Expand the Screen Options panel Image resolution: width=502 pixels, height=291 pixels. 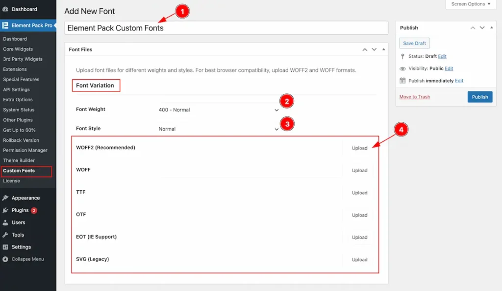[471, 4]
